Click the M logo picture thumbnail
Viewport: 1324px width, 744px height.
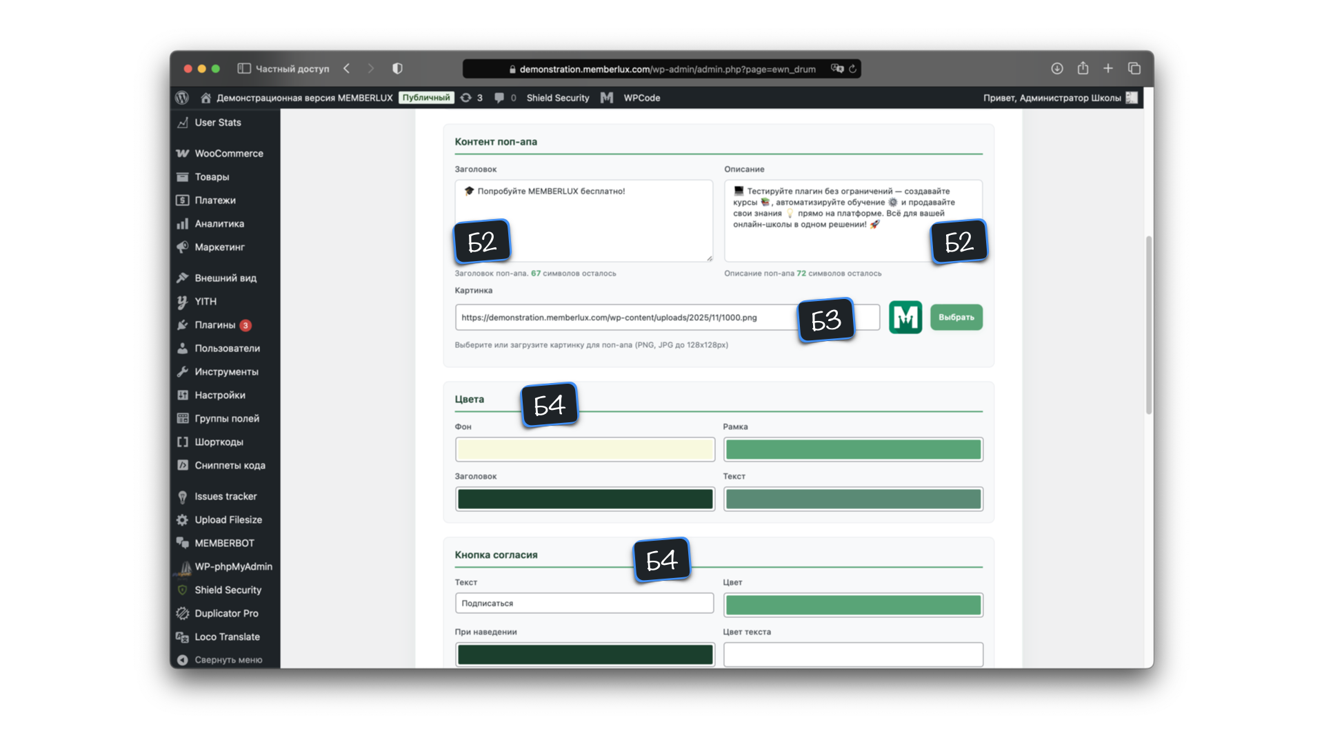905,318
